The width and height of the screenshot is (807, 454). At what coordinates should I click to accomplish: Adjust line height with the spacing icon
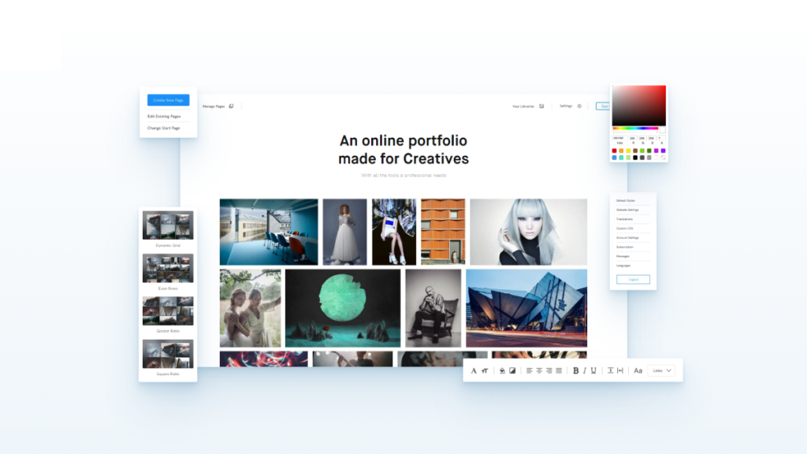tap(610, 370)
